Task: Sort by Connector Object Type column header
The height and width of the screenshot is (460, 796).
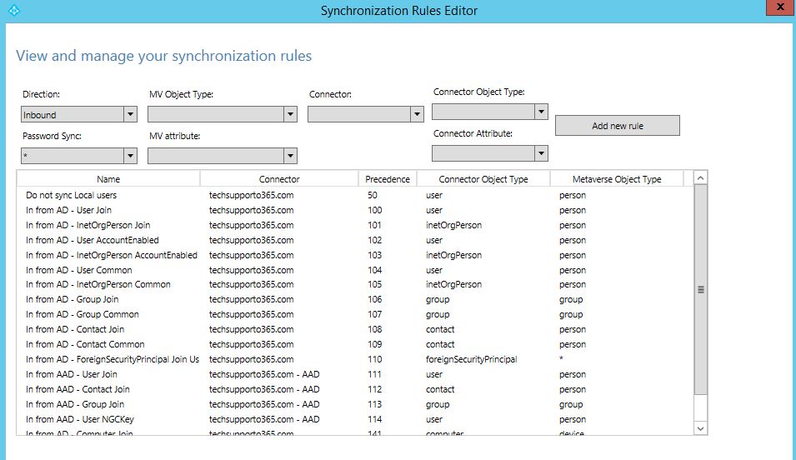Action: pyautogui.click(x=483, y=178)
